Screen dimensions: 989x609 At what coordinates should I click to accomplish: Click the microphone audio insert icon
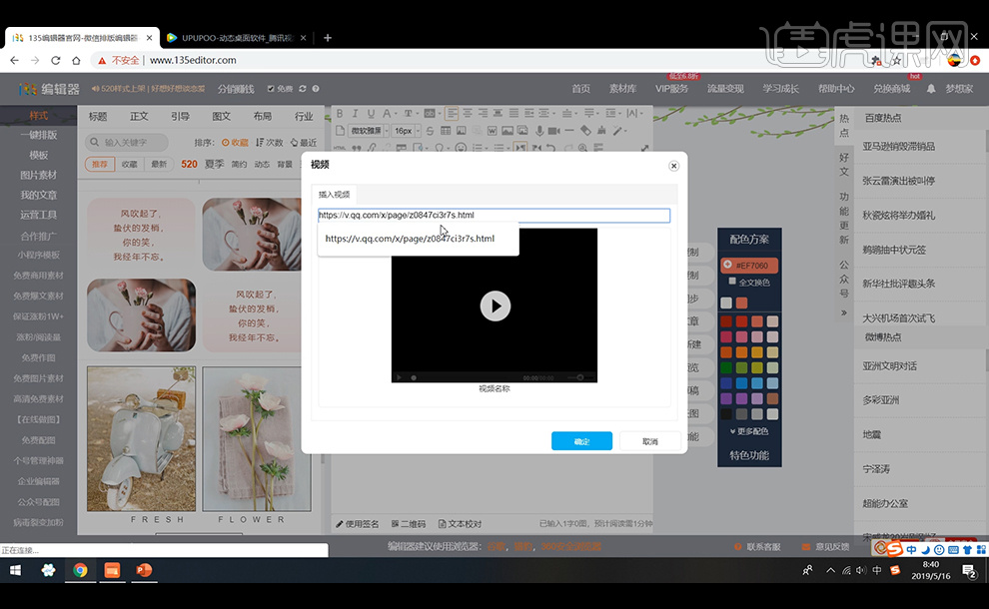539,131
